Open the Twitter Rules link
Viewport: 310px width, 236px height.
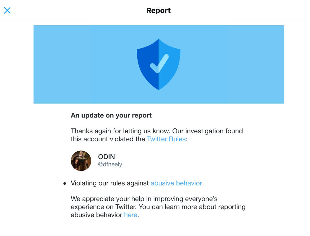point(166,139)
